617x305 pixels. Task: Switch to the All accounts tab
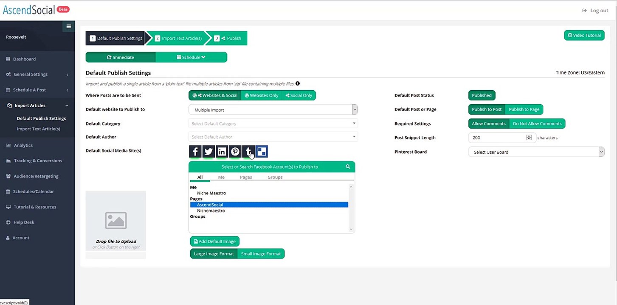200,177
